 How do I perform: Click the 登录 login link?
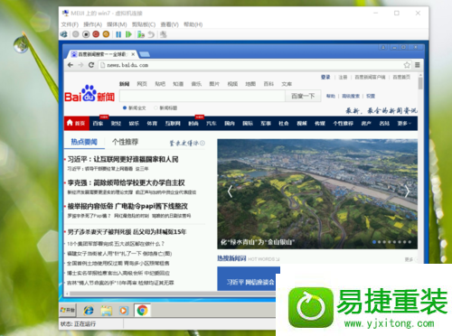pos(325,77)
